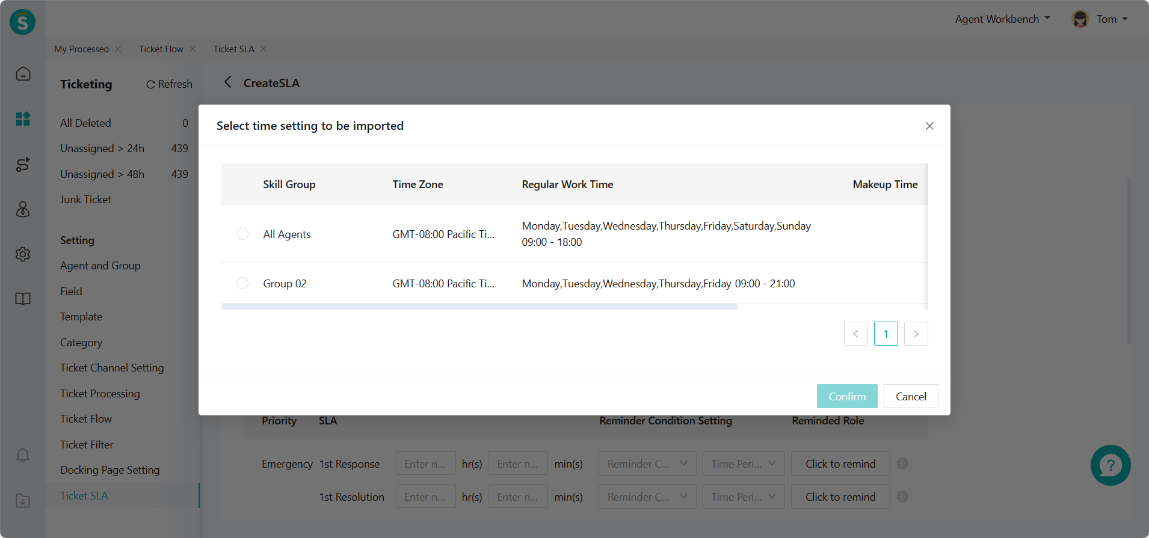1149x538 pixels.
Task: Open Time Period dropdown for 1st Response
Action: click(744, 463)
